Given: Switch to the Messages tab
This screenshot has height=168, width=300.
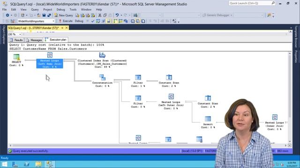Looking at the screenshot, I should pyautogui.click(x=34, y=40).
